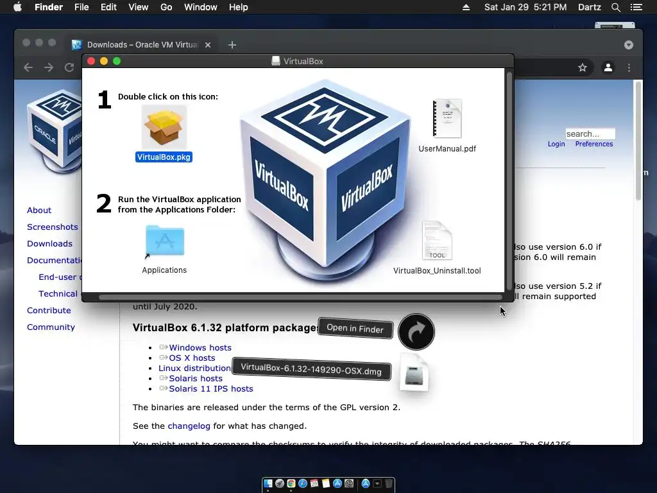The height and width of the screenshot is (493, 657).
Task: Open the Screenshots link in the sidebar
Action: 53,227
